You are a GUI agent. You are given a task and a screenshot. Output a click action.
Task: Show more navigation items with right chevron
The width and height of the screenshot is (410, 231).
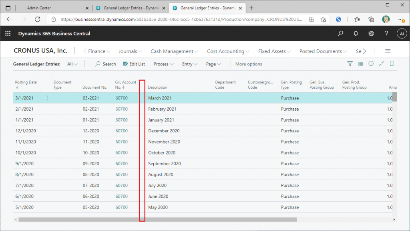(x=364, y=51)
